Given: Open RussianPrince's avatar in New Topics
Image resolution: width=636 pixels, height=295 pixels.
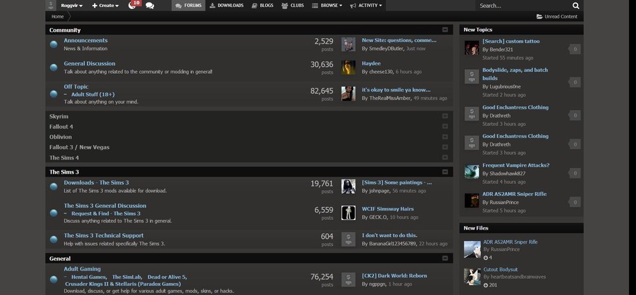Looking at the screenshot, I should click(472, 200).
